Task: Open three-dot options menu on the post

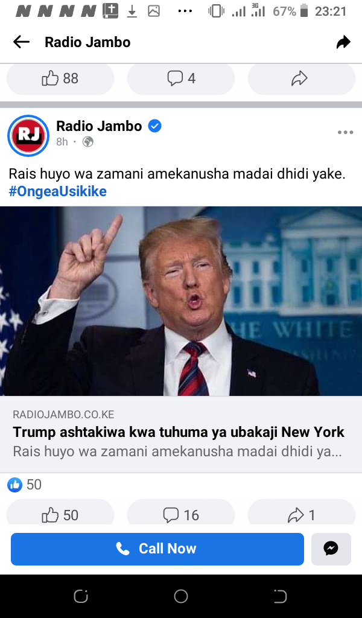Action: point(345,132)
